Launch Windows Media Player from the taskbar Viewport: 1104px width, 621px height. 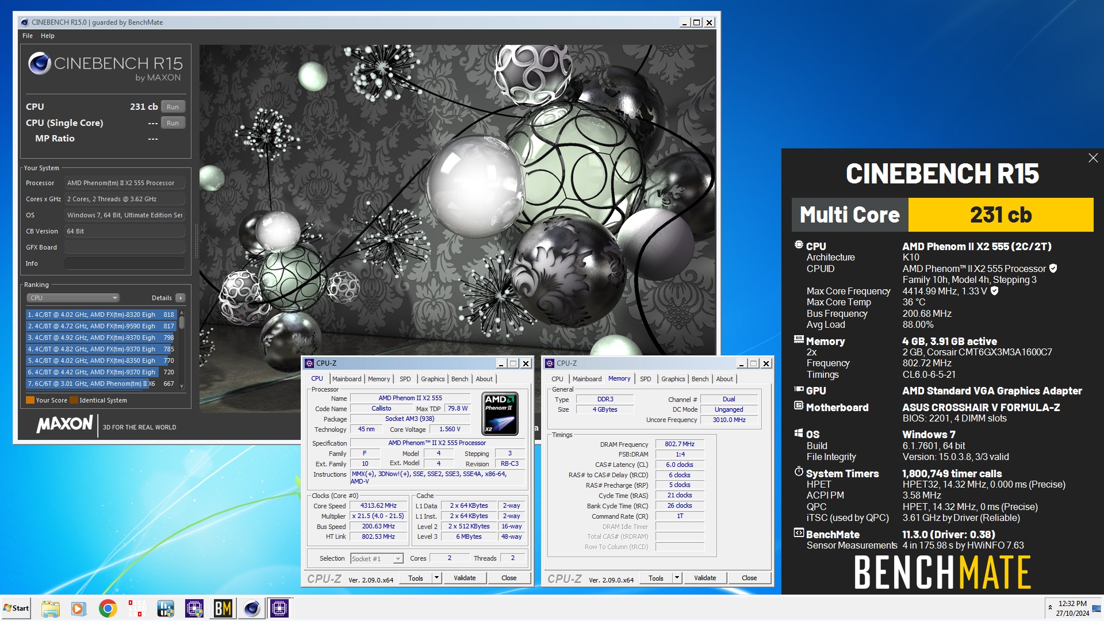79,608
